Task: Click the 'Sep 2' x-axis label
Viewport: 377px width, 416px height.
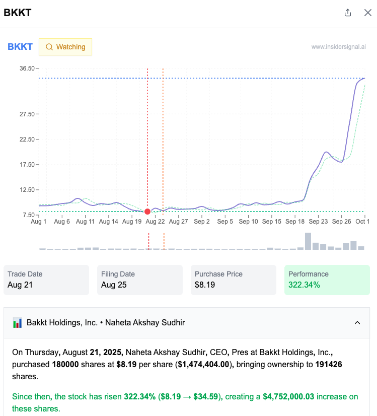Action: click(202, 222)
